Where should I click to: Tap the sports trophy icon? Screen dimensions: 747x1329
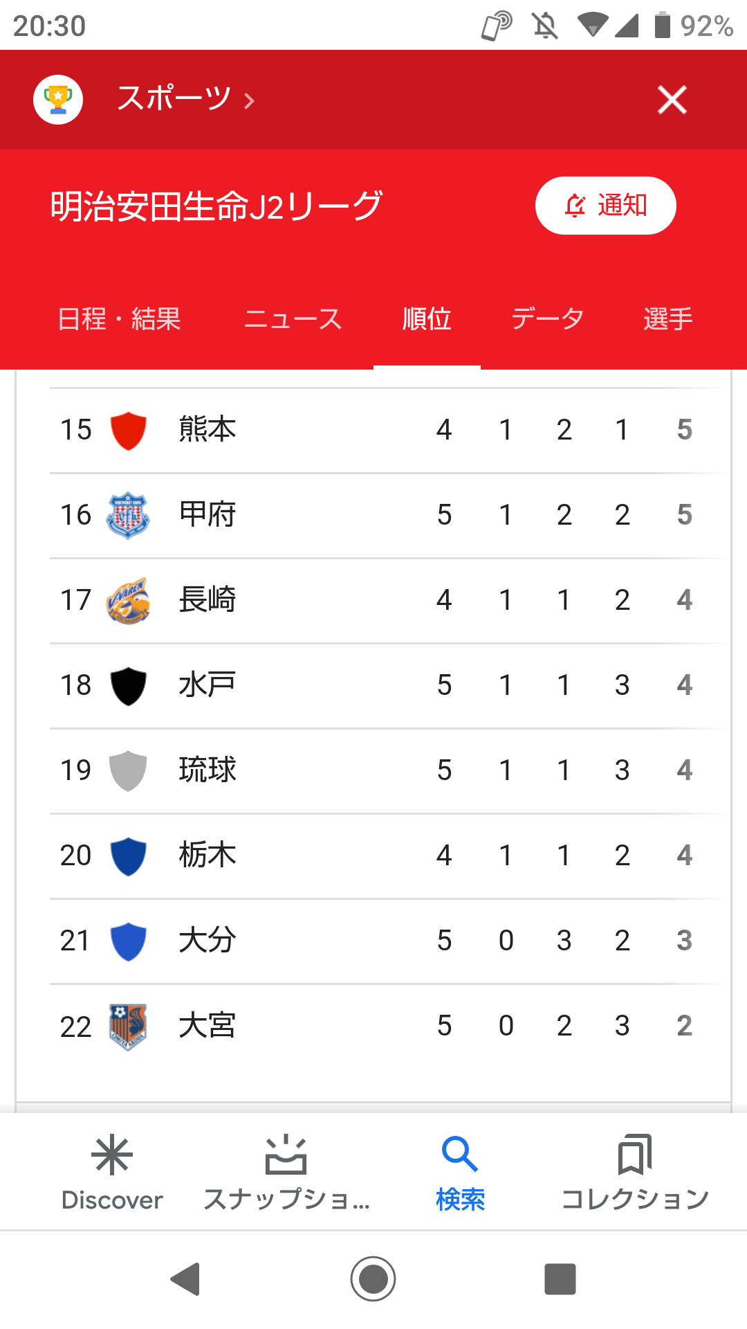click(58, 100)
